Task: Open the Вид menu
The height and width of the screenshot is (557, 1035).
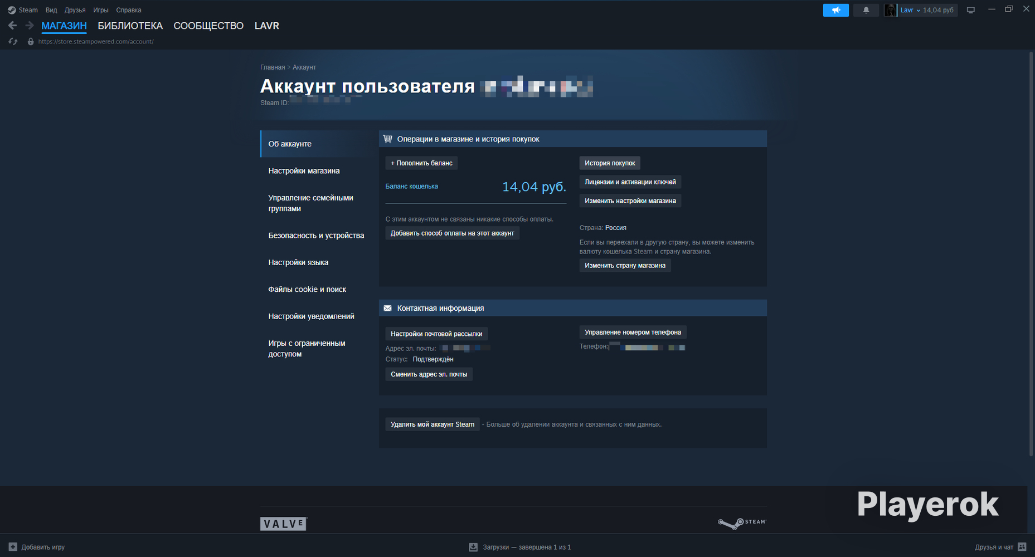Action: pyautogui.click(x=51, y=10)
